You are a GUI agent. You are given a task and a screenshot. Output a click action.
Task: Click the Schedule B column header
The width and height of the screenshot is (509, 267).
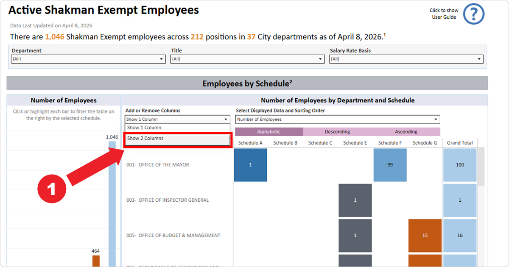pyautogui.click(x=285, y=143)
